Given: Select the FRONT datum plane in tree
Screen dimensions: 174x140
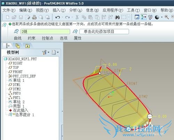Looking at the screenshot, I should (16, 72).
